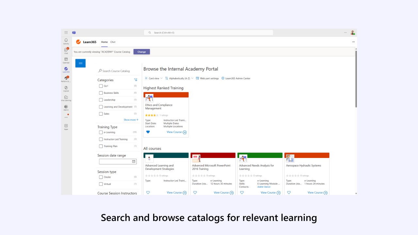Click the Microsoft Teams logo icon
418x235 pixels.
pos(74,33)
